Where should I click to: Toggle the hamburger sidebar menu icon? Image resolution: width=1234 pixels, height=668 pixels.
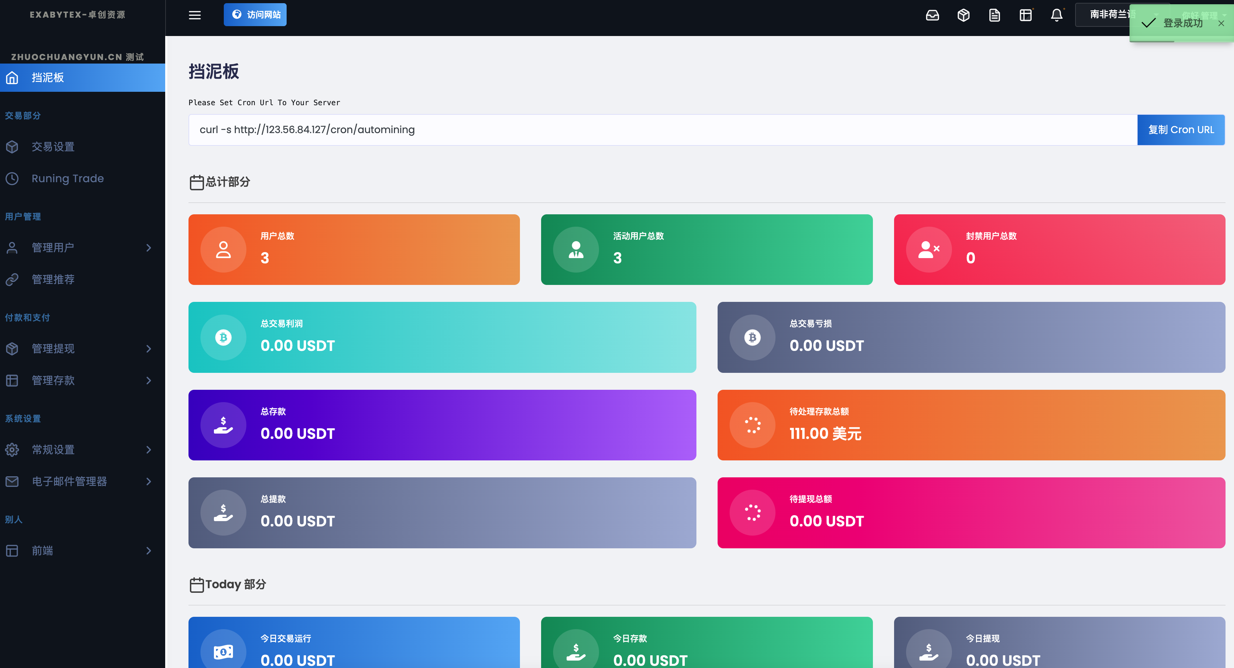(x=194, y=15)
